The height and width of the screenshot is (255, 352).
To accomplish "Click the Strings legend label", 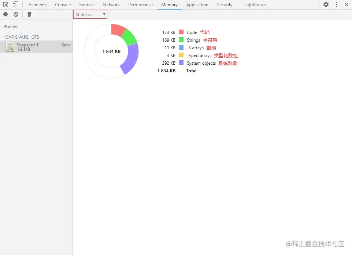I will 193,40.
